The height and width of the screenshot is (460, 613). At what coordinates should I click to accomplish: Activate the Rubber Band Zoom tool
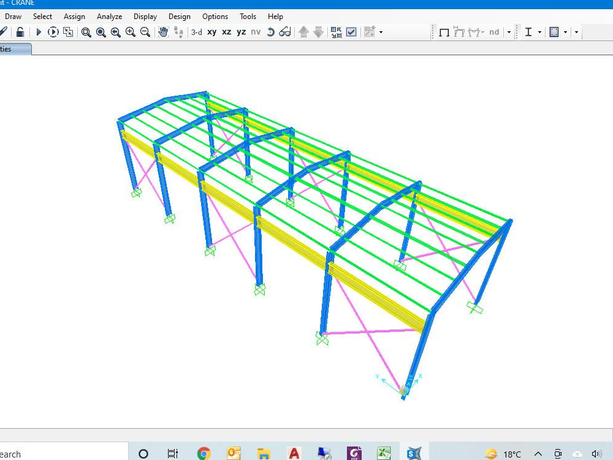86,32
